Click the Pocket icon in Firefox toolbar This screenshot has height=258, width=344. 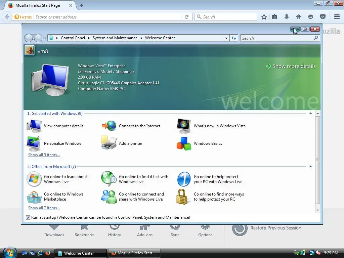(x=323, y=17)
